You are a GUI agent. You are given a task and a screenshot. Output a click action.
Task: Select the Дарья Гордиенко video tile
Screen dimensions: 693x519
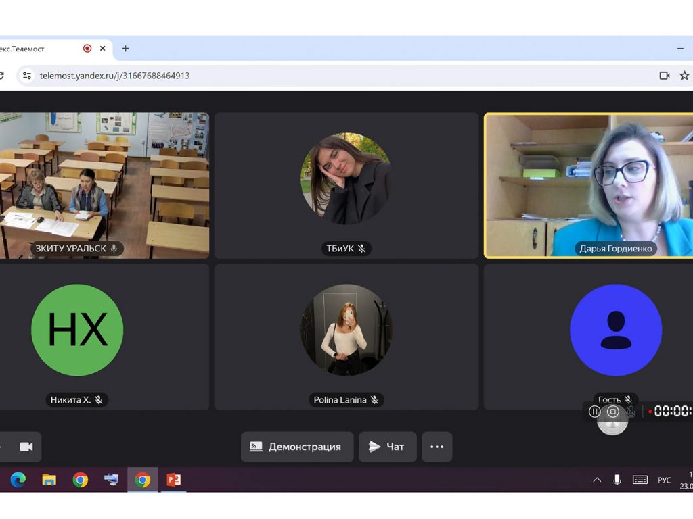coord(589,185)
